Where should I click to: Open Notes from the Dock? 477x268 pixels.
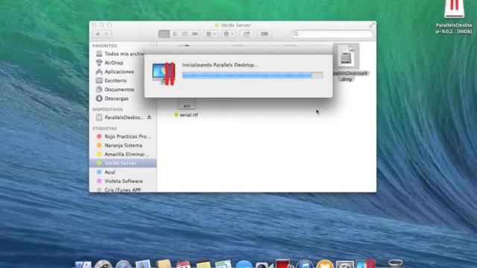pyautogui.click(x=203, y=264)
